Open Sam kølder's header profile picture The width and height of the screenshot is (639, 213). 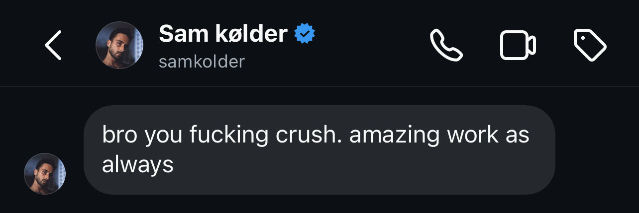pos(119,45)
